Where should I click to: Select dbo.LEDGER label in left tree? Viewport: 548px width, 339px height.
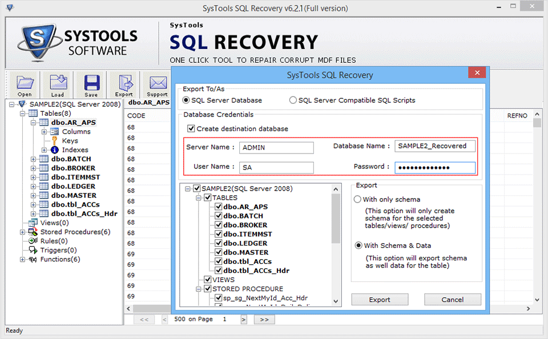pyautogui.click(x=73, y=186)
